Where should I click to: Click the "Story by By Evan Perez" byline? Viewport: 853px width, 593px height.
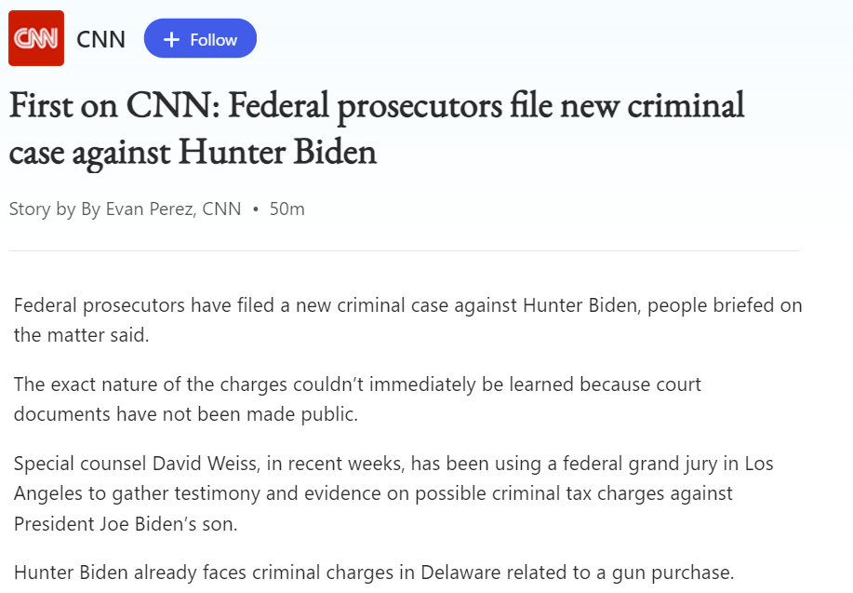pyautogui.click(x=125, y=209)
